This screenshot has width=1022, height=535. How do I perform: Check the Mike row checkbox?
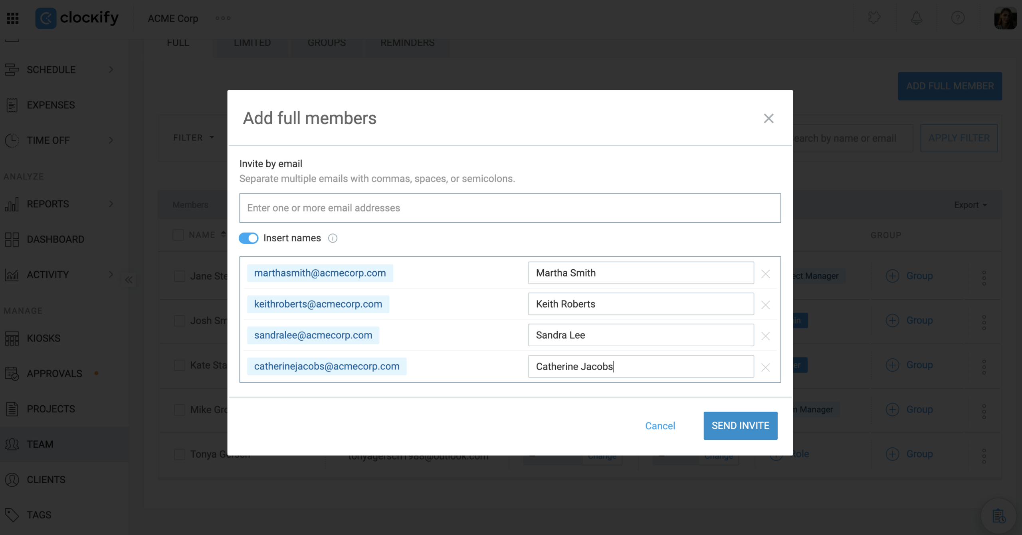pos(180,410)
